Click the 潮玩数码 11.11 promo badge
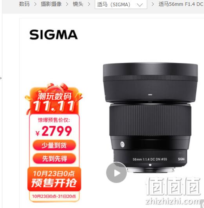This screenshot has height=208, width=204. tap(54, 99)
